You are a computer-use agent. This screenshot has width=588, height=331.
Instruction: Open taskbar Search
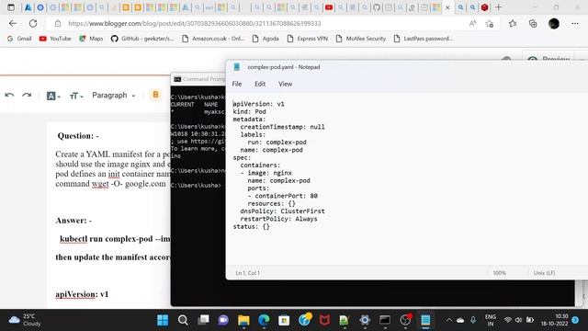pos(183,320)
